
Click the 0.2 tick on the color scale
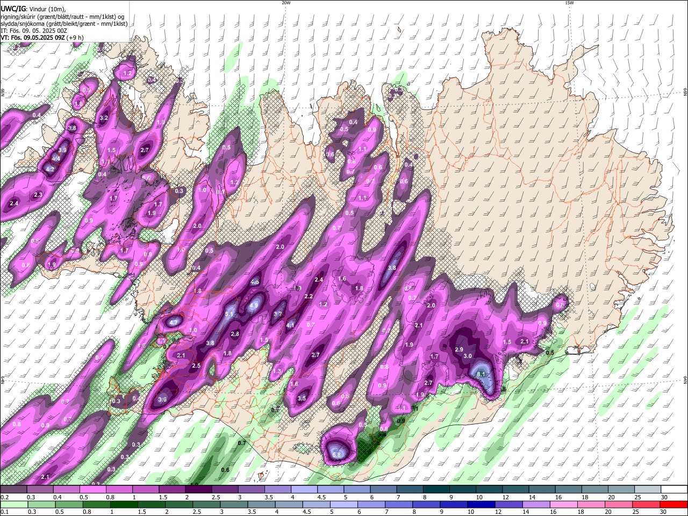[x=4, y=497]
